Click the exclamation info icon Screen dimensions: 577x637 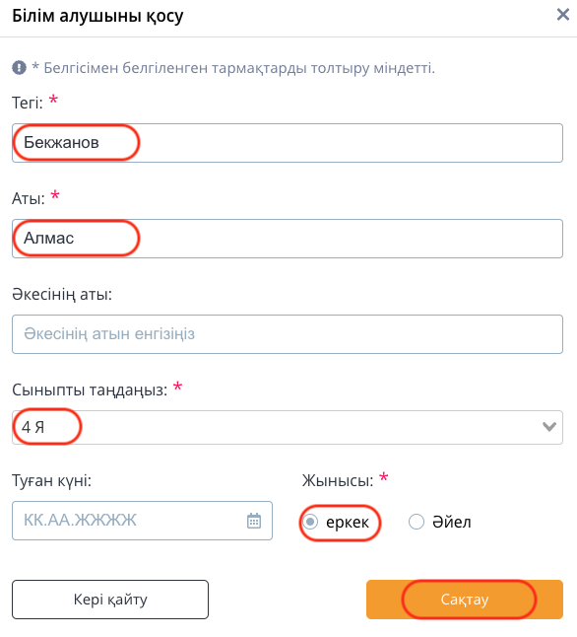[19, 67]
